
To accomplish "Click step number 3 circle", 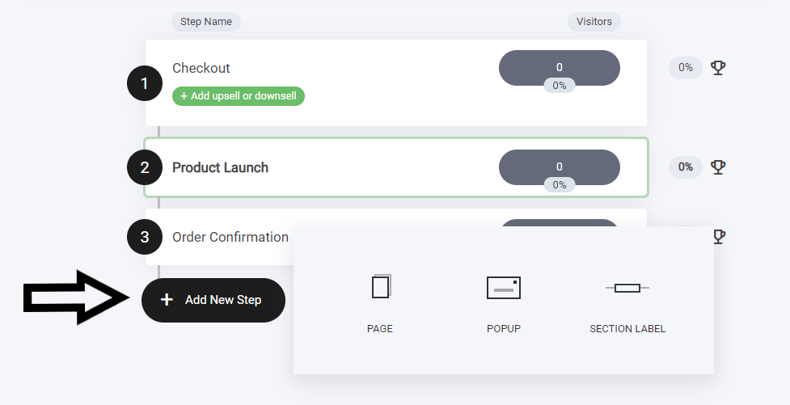I will (145, 237).
